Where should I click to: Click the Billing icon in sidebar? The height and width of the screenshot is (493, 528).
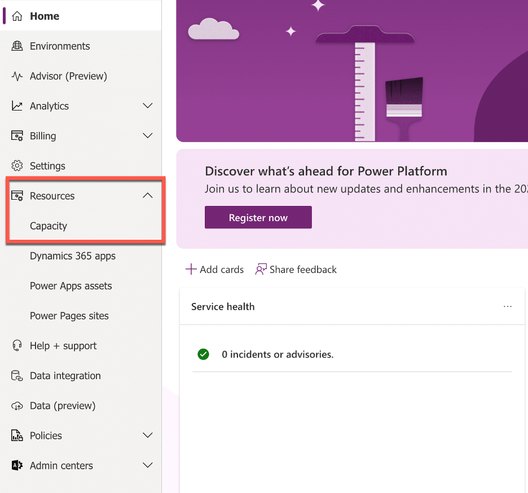click(x=17, y=136)
